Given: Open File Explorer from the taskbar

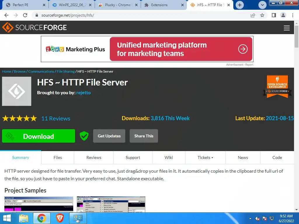Looking at the screenshot, I should pos(24,218).
